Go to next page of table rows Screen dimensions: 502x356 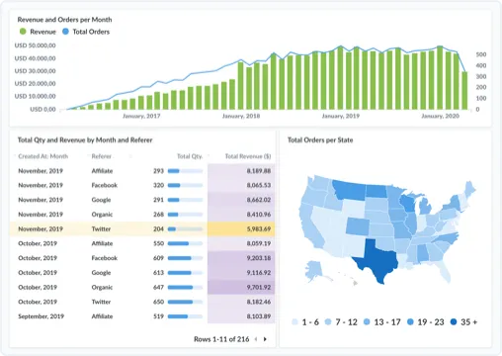265,339
